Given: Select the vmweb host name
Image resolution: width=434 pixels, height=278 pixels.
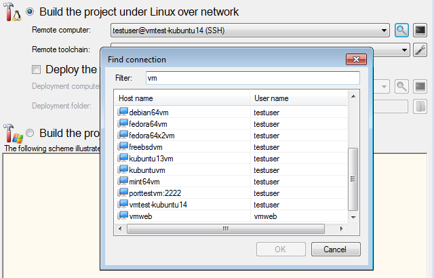Looking at the screenshot, I should (x=140, y=216).
